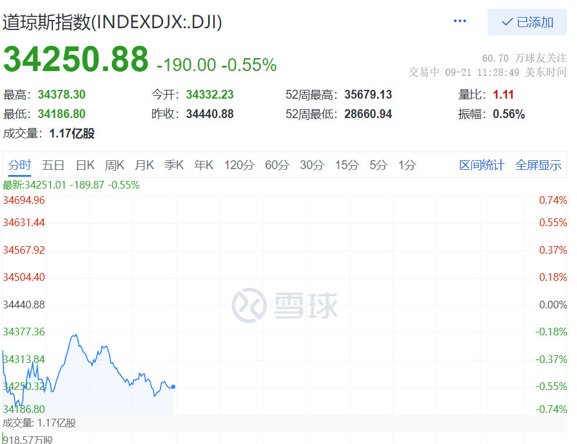Select the 季K quarterly chart tab
This screenshot has height=444, width=577.
point(174,166)
